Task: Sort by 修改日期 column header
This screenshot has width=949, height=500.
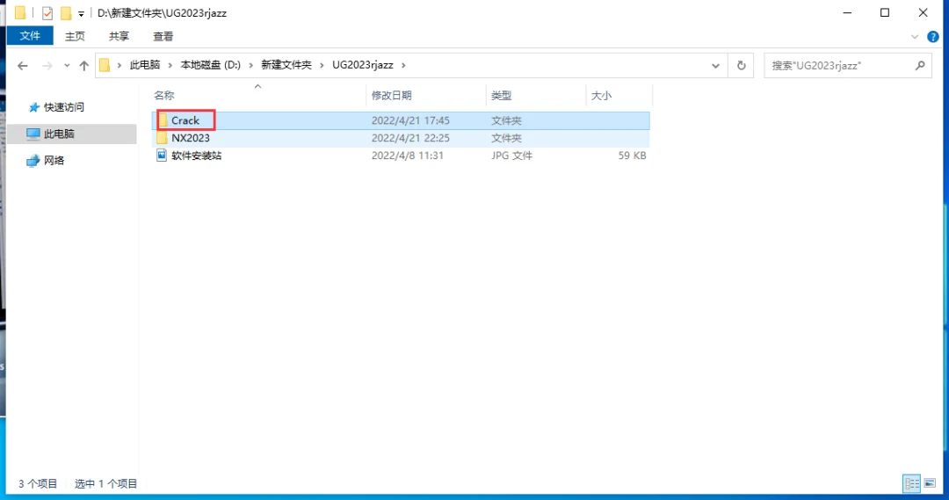Action: click(392, 96)
